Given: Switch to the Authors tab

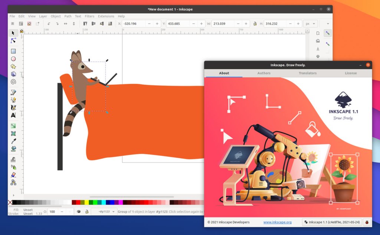Looking at the screenshot, I should click(x=263, y=73).
